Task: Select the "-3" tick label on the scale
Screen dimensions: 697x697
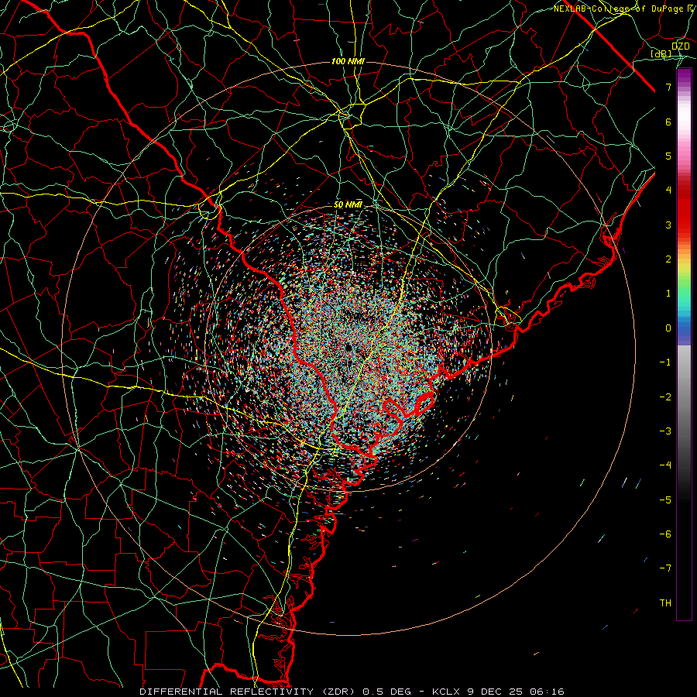Action: tap(665, 431)
